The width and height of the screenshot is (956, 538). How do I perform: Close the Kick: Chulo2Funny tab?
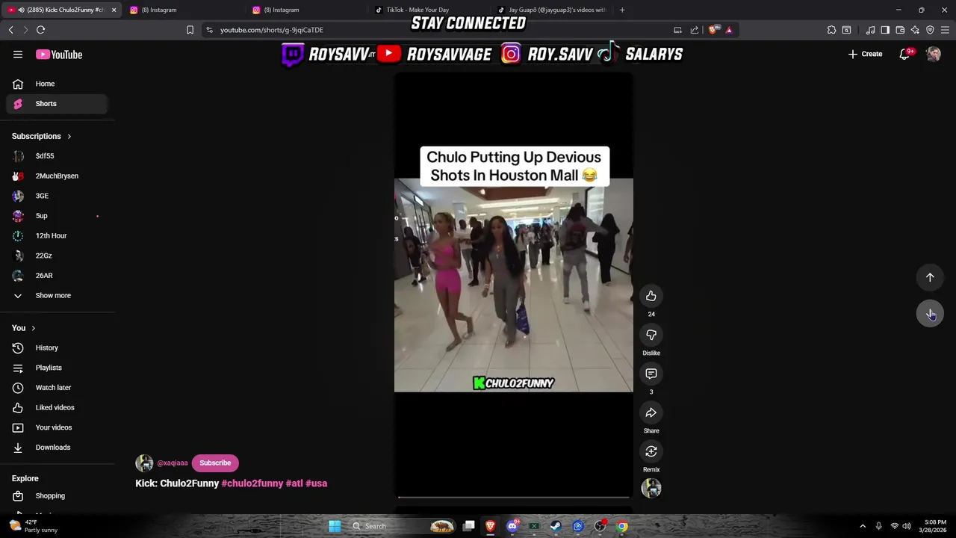pos(114,10)
